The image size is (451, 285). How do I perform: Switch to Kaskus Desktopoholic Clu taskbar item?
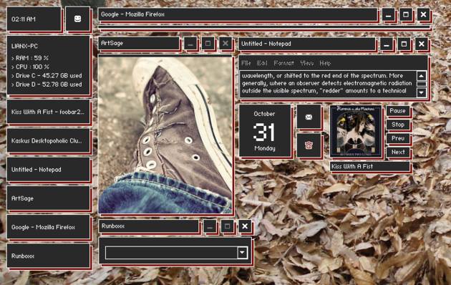click(x=49, y=140)
